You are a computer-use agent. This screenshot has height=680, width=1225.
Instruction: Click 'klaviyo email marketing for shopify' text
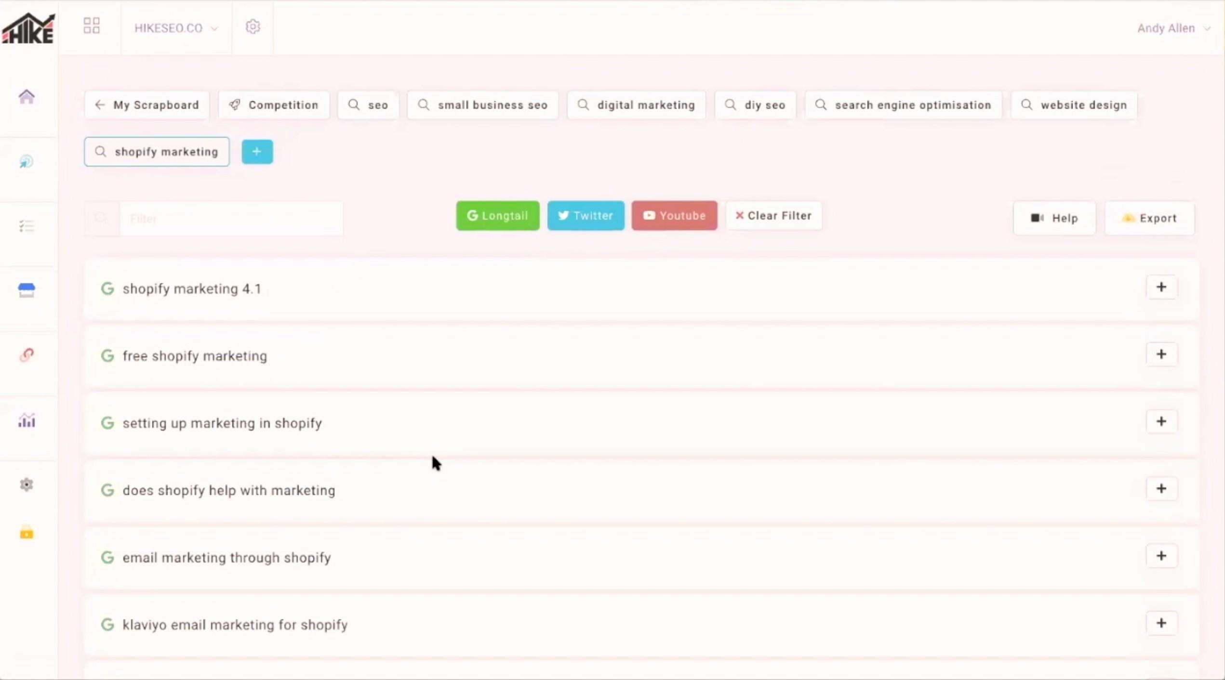point(235,625)
